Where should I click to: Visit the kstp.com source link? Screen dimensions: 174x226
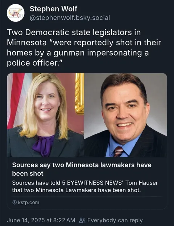coord(26,202)
